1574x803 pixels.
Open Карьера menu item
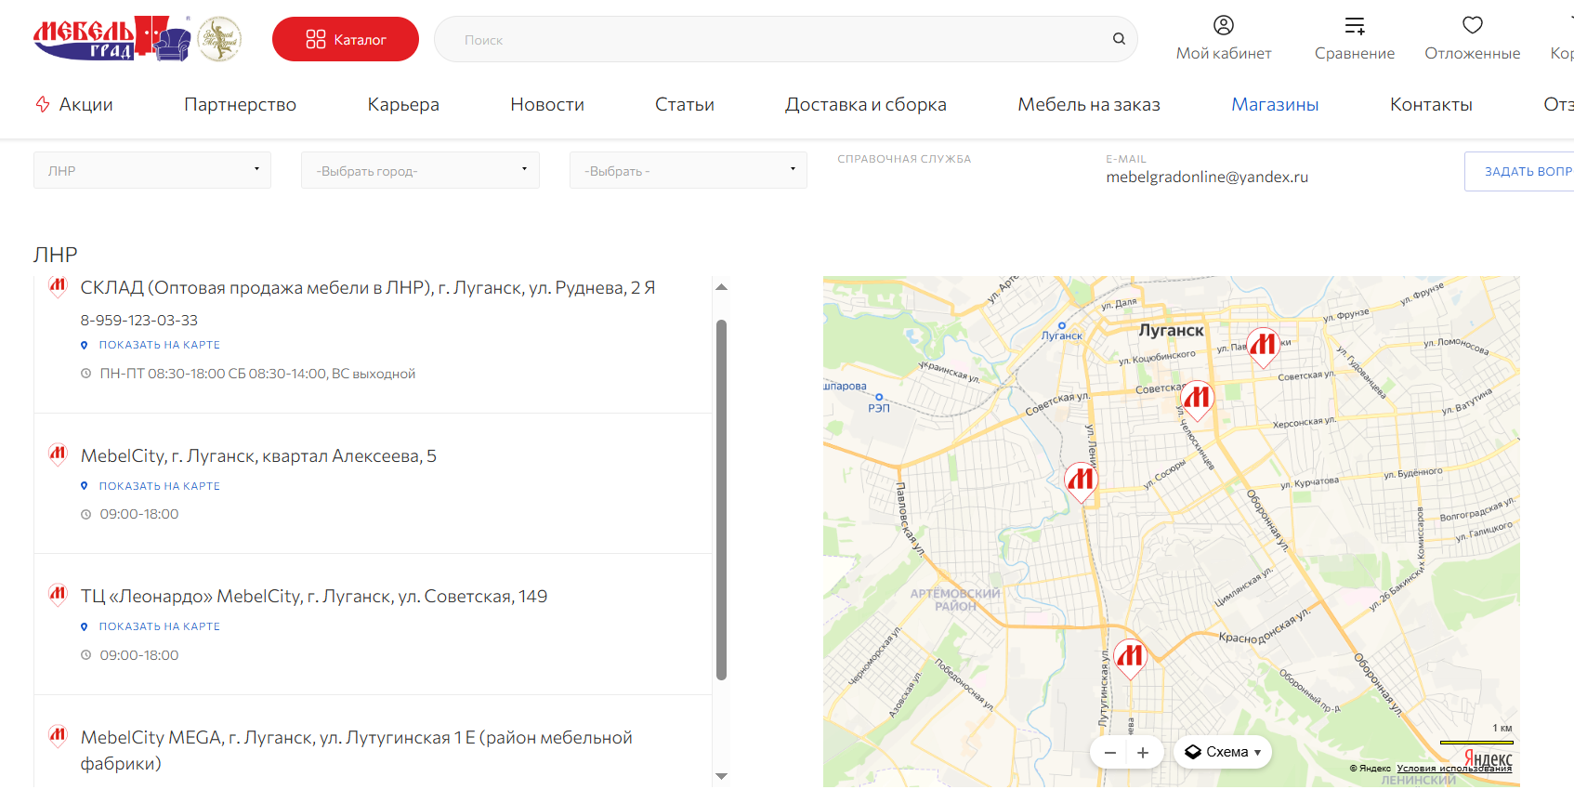[x=403, y=104]
